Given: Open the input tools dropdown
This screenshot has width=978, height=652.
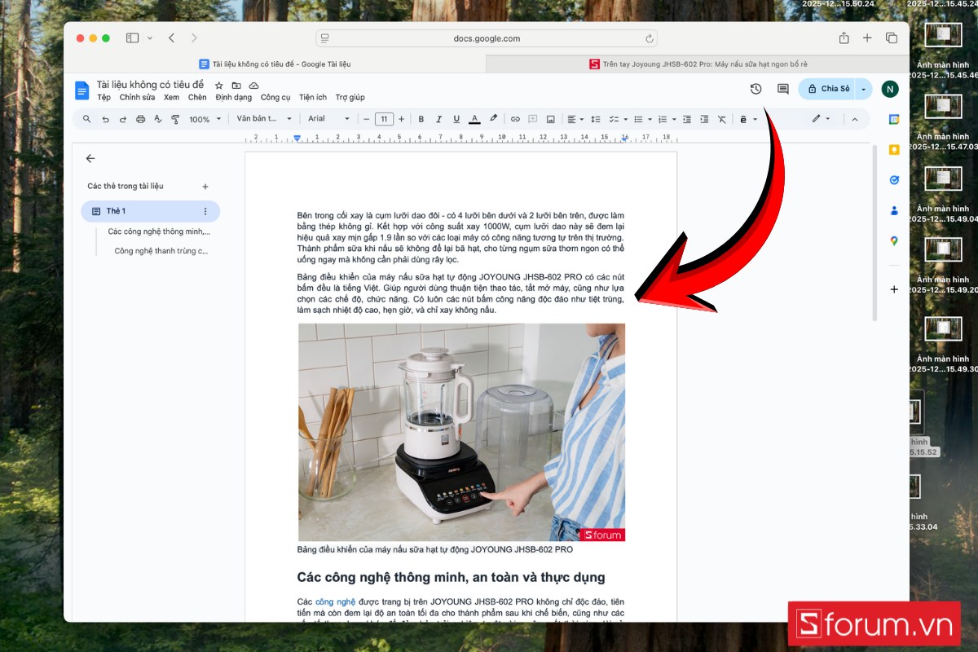Looking at the screenshot, I should [x=747, y=119].
